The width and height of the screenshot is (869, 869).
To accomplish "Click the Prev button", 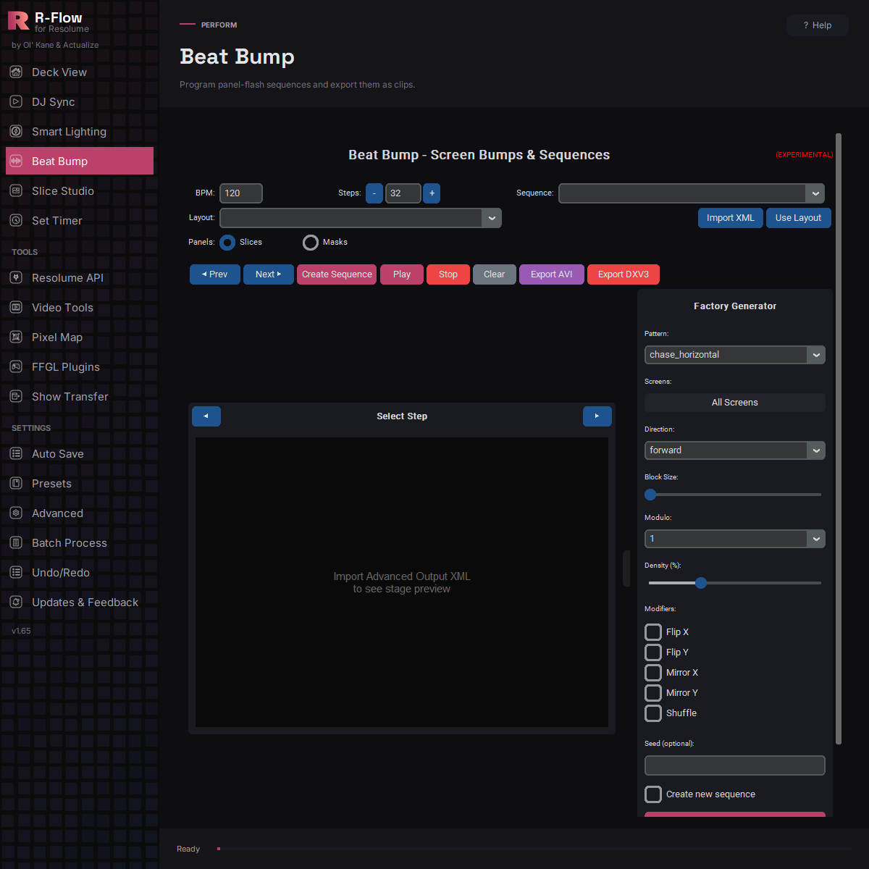I will click(215, 274).
